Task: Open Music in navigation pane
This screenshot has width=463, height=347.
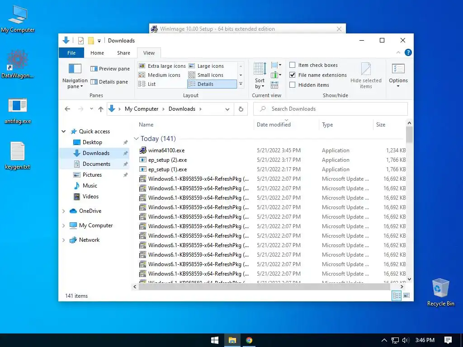Action: tap(90, 186)
